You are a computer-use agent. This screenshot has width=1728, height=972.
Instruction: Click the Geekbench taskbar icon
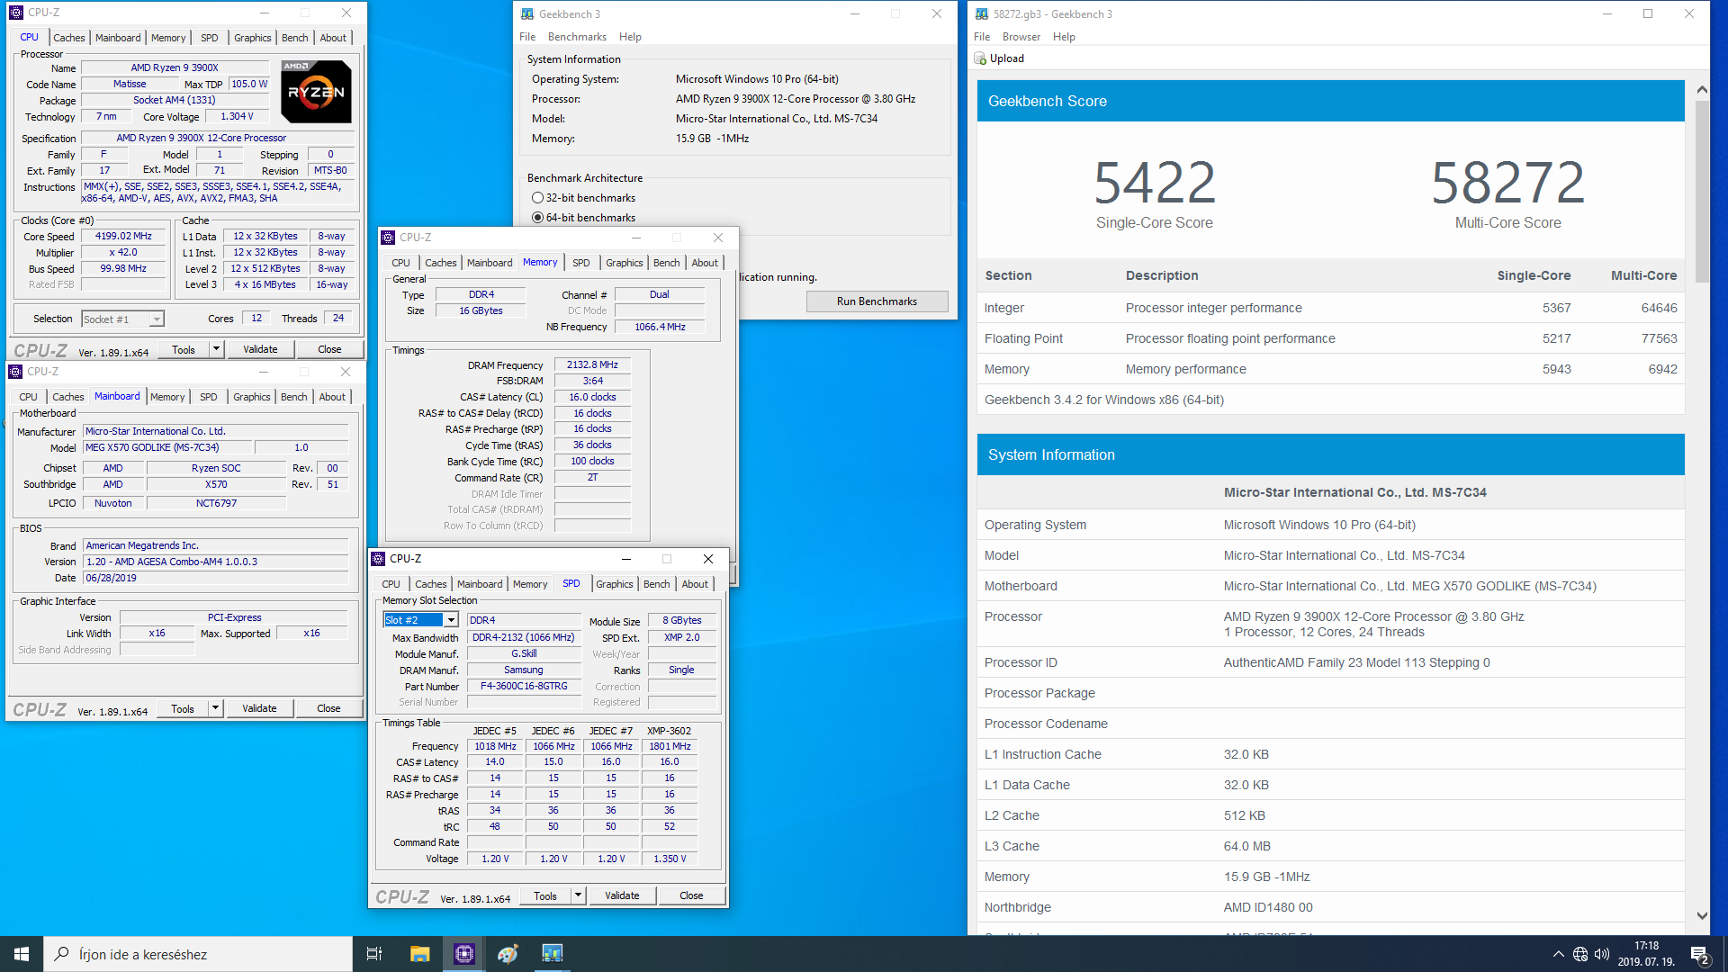[x=552, y=954]
